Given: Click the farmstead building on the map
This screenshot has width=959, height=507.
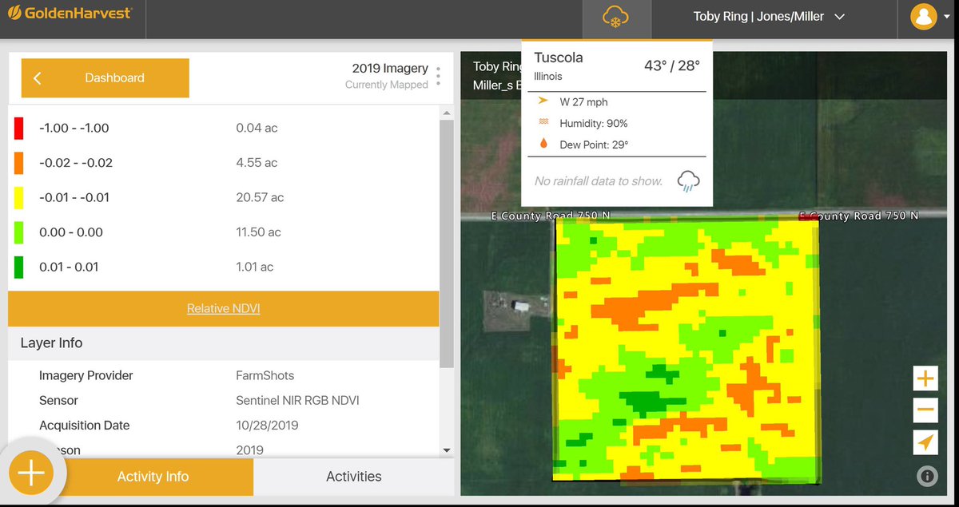Looking at the screenshot, I should pos(519,307).
